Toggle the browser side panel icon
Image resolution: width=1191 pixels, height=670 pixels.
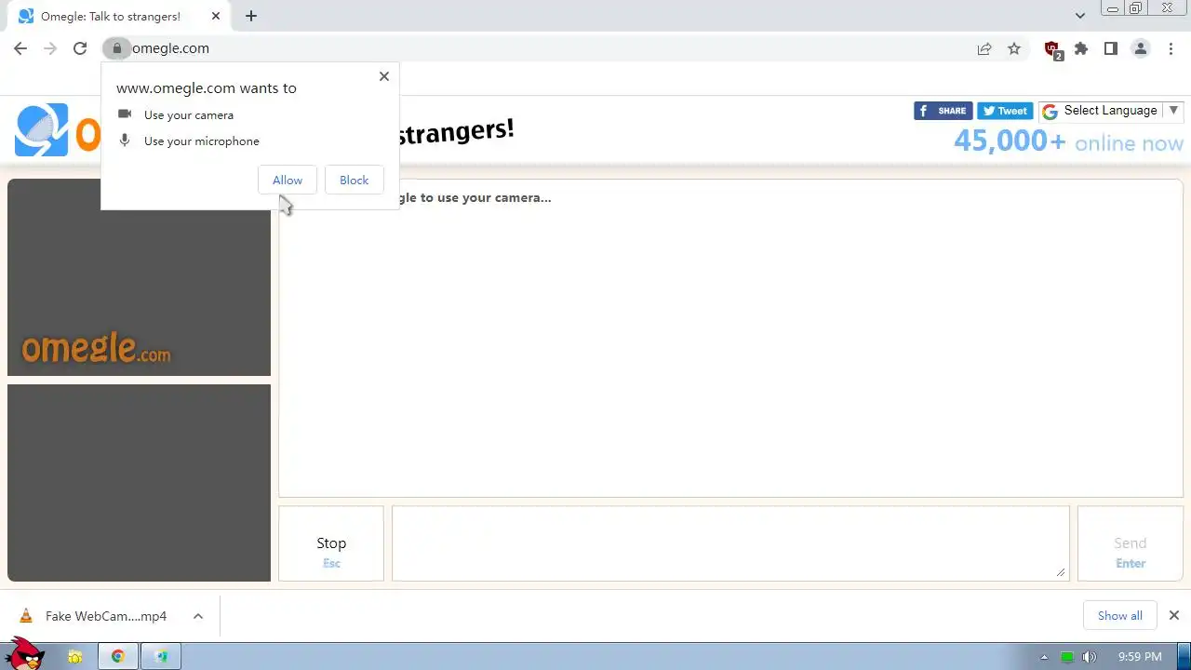click(x=1111, y=48)
